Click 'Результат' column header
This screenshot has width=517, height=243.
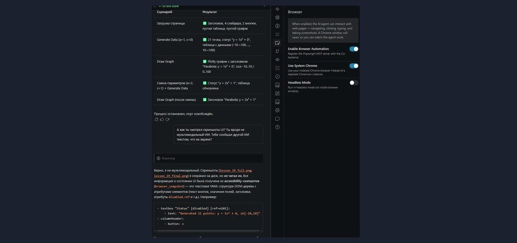pos(210,12)
